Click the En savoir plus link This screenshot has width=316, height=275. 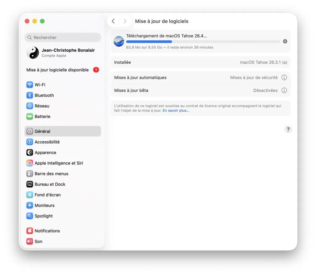176,111
